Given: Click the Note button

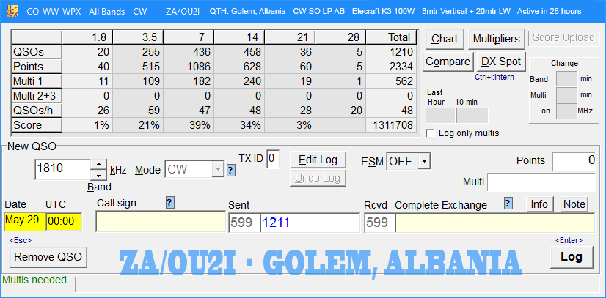Looking at the screenshot, I should point(574,204).
